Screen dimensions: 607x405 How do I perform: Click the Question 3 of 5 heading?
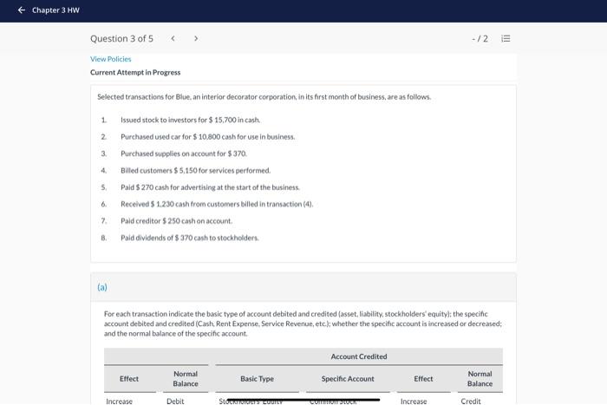click(121, 38)
